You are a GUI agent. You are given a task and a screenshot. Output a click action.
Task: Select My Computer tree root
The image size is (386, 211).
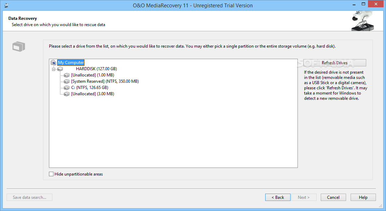click(x=71, y=63)
